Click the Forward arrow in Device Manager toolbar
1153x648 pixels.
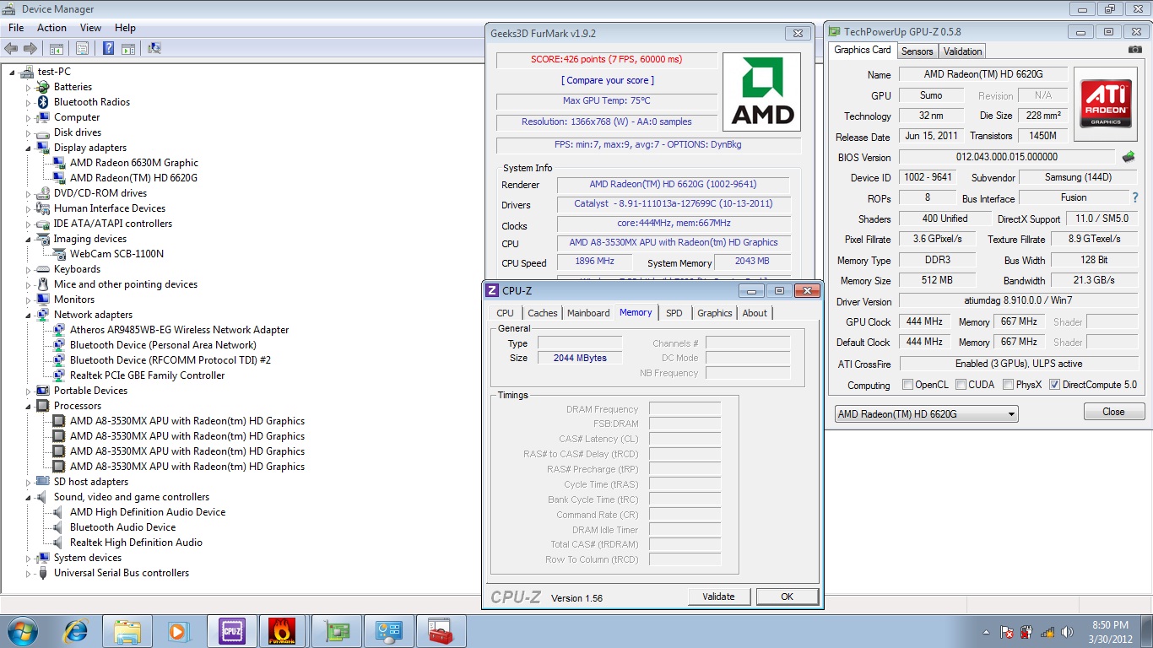[30, 49]
